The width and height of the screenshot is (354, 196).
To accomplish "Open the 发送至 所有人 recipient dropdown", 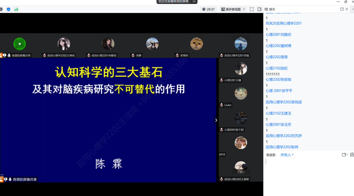I will [287, 155].
